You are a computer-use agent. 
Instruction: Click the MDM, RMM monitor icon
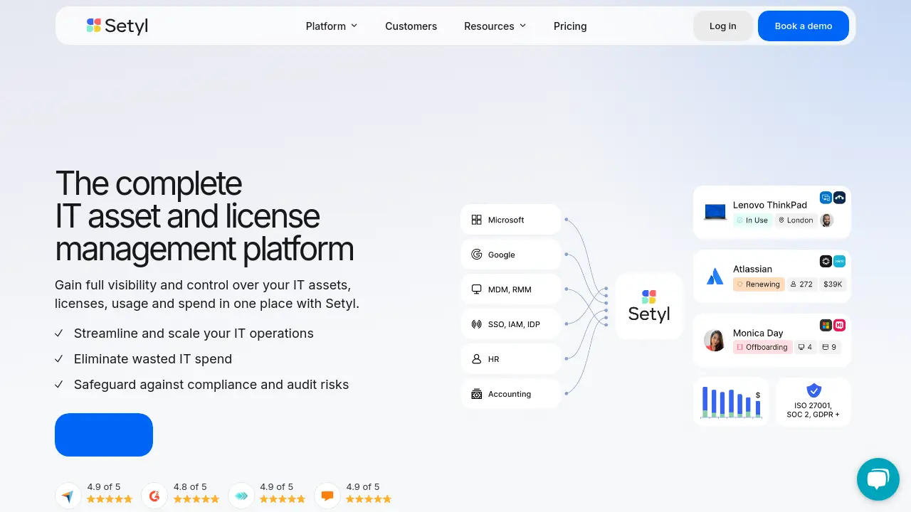pos(477,289)
